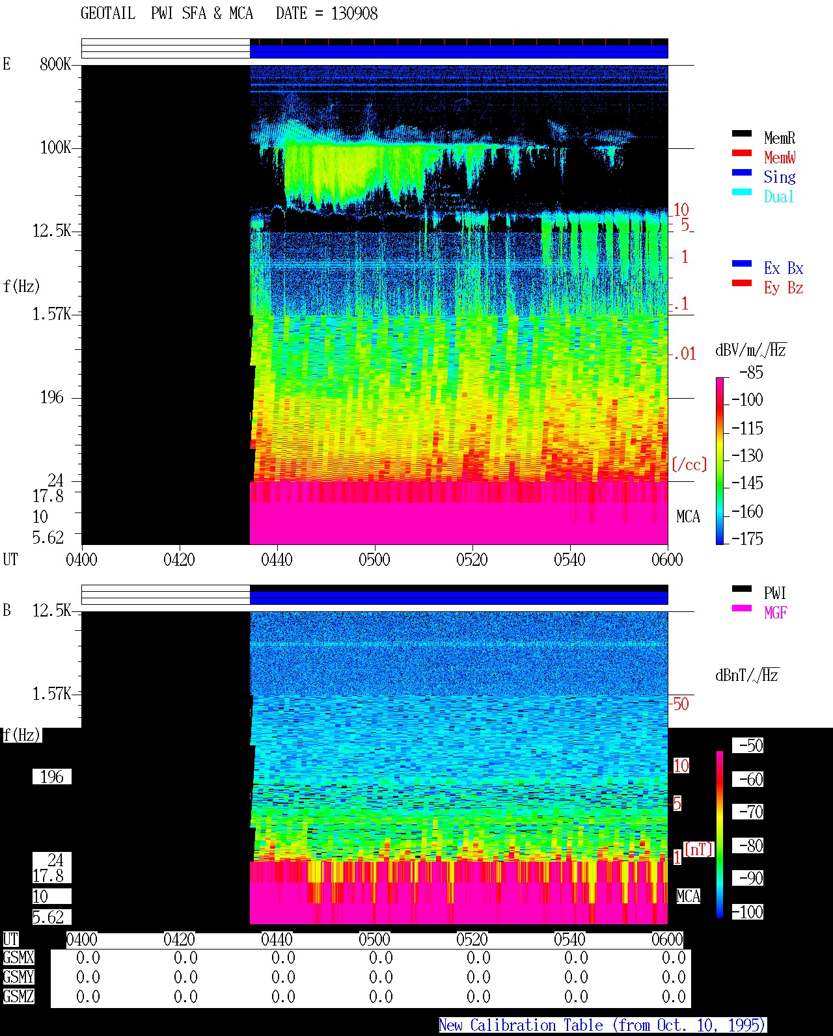
Task: Click the cyan Dual legend swatch
Action: pos(742,192)
